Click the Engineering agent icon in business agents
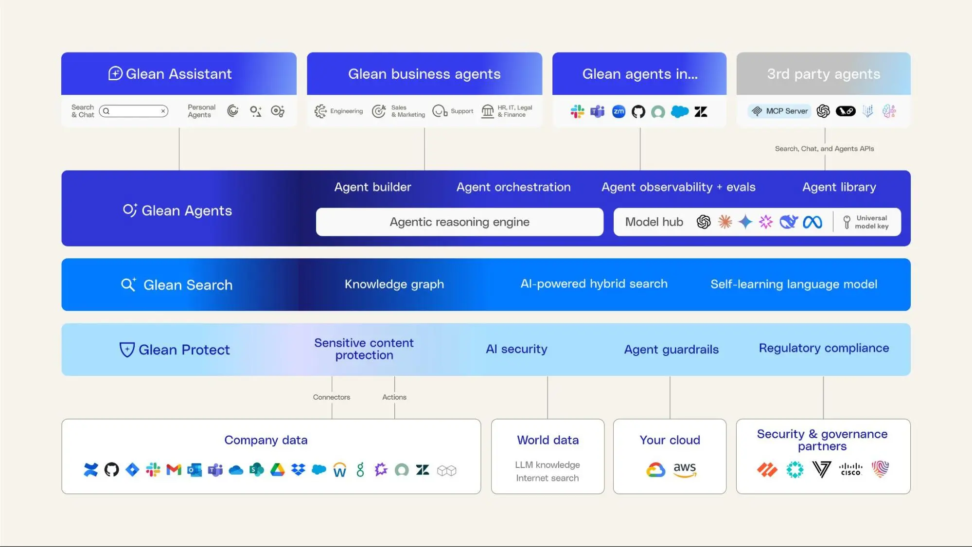This screenshot has height=547, width=972. (321, 111)
